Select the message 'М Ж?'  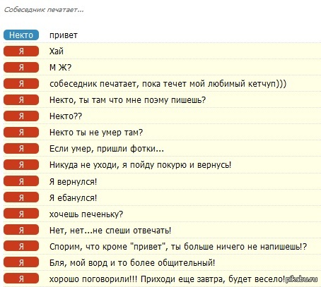pyautogui.click(x=60, y=68)
